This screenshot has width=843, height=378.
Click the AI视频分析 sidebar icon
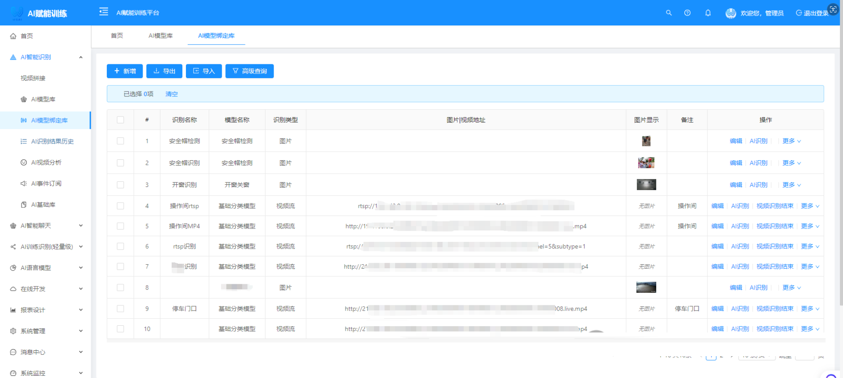(x=24, y=162)
